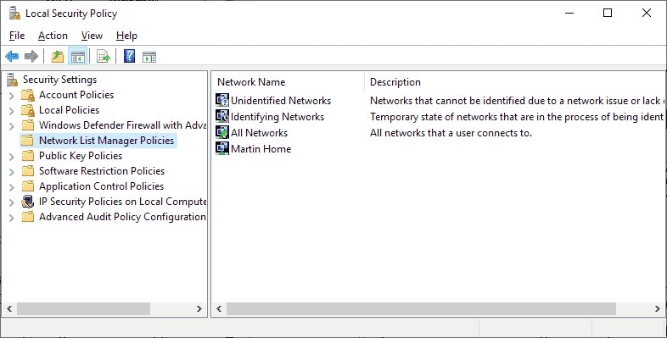
Task: Click the Martin Home network icon
Action: click(x=222, y=148)
